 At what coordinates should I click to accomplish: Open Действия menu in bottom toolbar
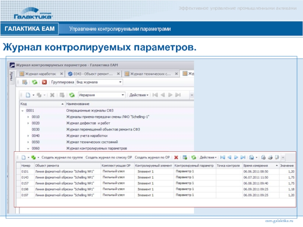(208, 157)
